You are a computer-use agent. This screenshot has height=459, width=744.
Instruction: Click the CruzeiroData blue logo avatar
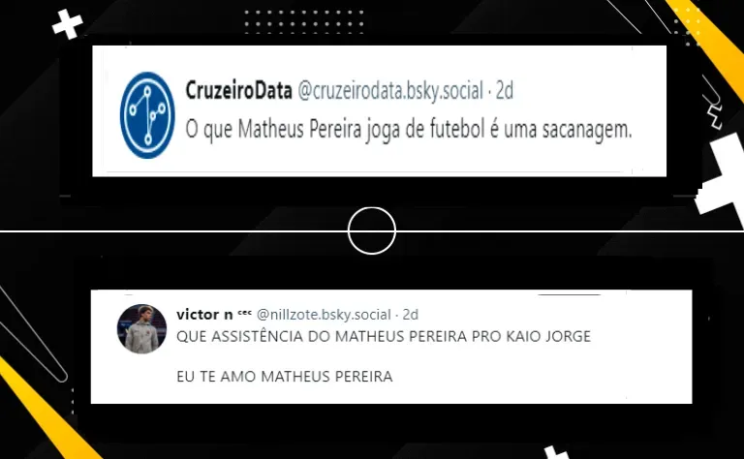(147, 114)
